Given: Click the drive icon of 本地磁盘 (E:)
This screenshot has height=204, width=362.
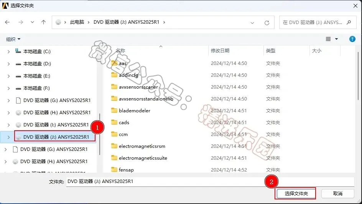Looking at the screenshot, I should [18, 76].
